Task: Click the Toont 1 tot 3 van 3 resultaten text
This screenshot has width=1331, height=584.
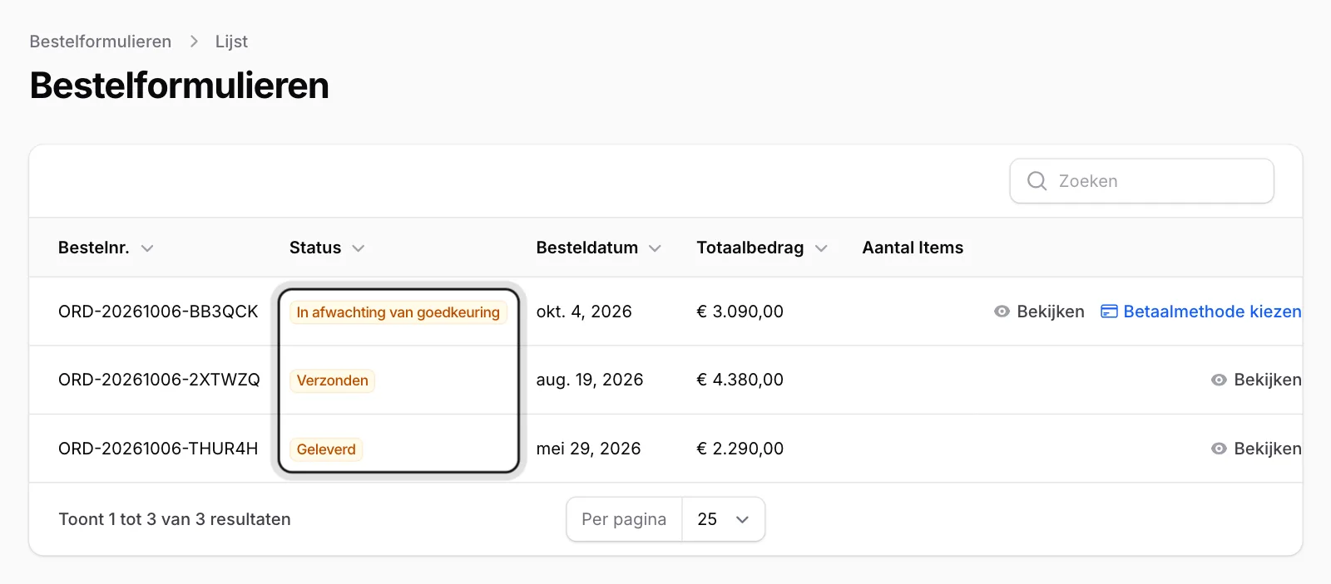Action: point(175,519)
